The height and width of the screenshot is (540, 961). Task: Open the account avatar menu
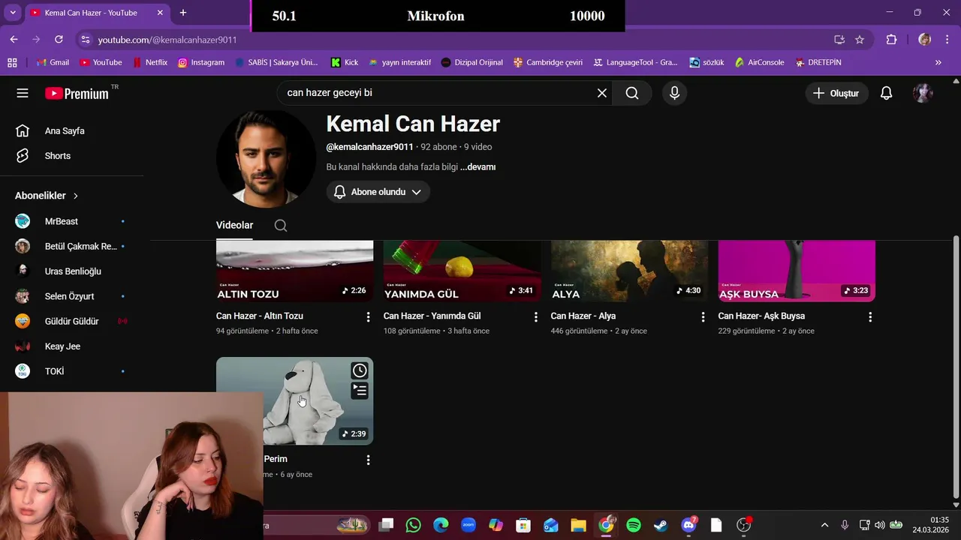(x=923, y=93)
